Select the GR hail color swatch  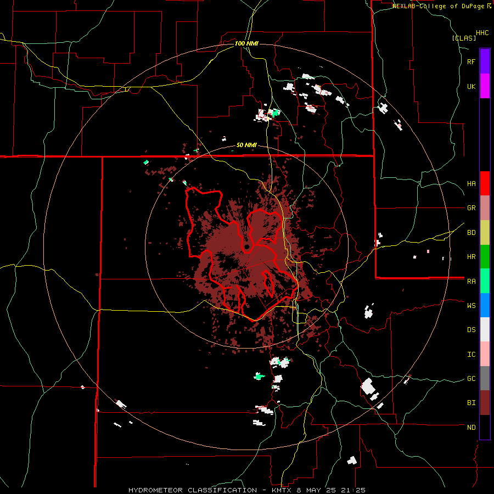[485, 208]
